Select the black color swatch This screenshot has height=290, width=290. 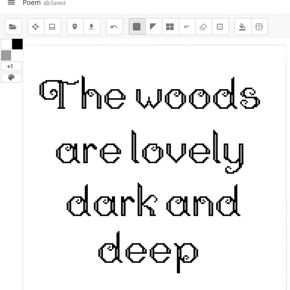[17, 44]
